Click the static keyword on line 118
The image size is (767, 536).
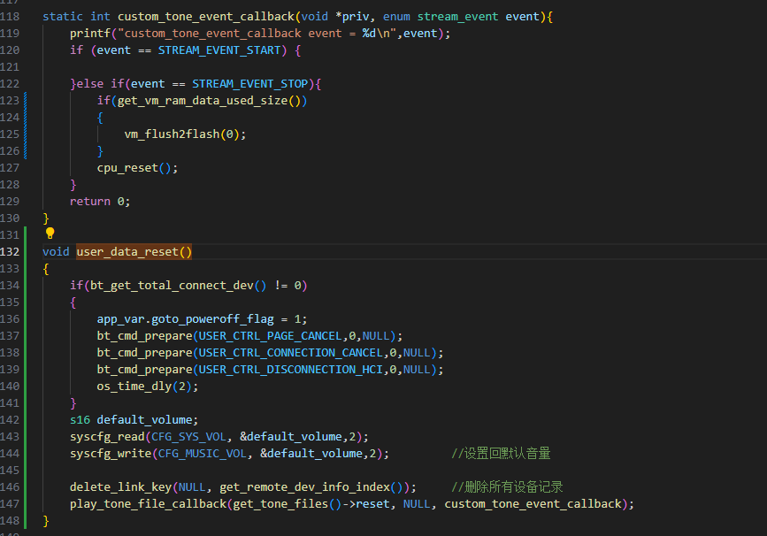click(x=63, y=17)
